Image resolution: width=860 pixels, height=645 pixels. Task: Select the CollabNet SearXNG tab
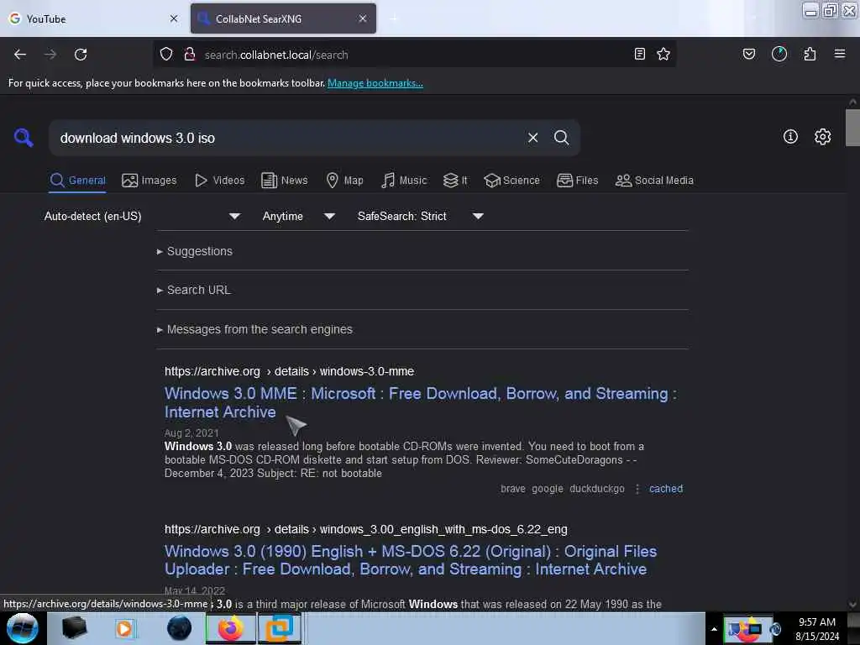click(x=283, y=18)
